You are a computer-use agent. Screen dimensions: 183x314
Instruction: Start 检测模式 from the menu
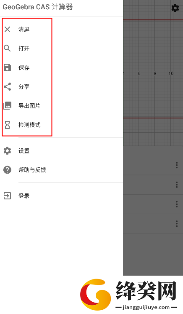point(29,125)
